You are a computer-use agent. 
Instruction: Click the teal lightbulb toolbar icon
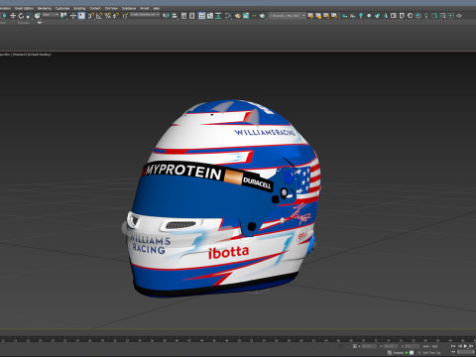[x=361, y=16]
